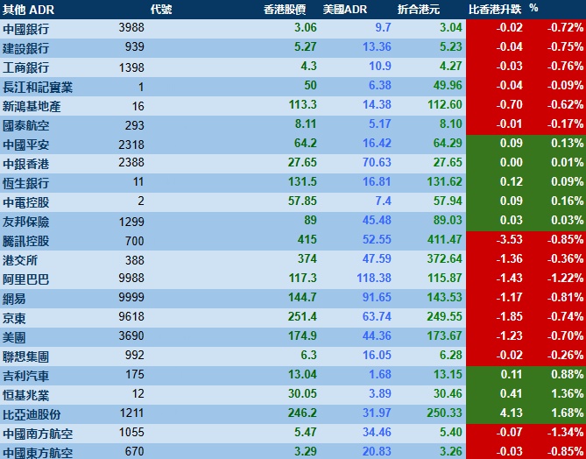Screen dimensions: 586x459
Task: Click the -1.34% percentage cell
Action: pyautogui.click(x=565, y=432)
